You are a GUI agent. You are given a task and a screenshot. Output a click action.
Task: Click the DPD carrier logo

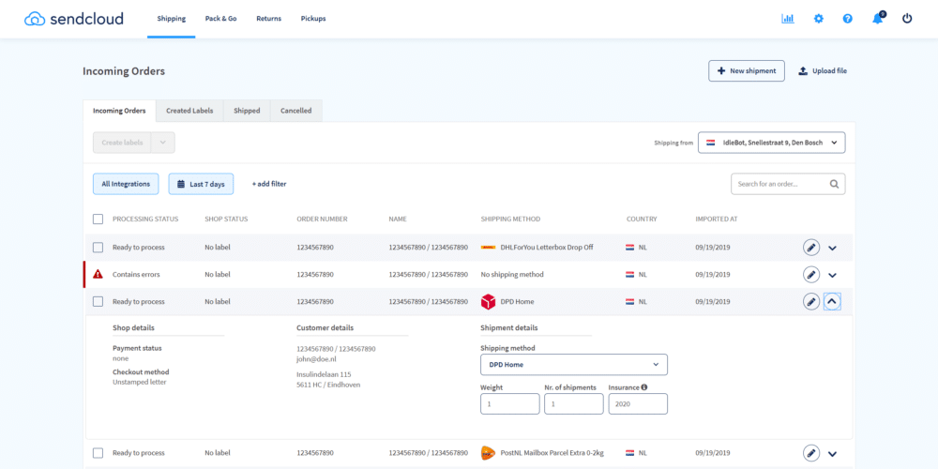[x=488, y=302]
